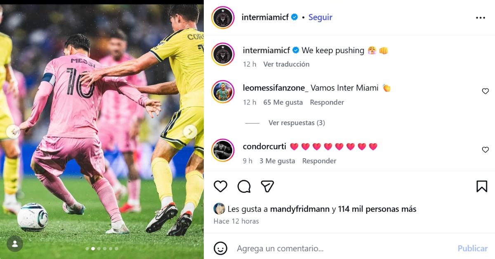Click leomessifanzone_'s profile avatar

(x=223, y=91)
